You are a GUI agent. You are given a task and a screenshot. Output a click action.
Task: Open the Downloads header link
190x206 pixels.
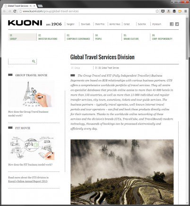(86, 24)
